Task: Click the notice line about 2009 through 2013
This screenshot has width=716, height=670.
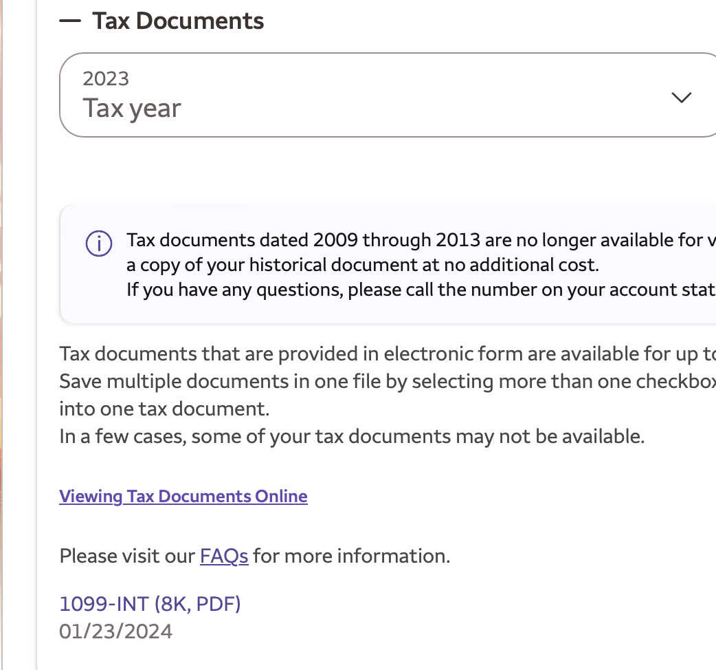Action: (x=419, y=241)
